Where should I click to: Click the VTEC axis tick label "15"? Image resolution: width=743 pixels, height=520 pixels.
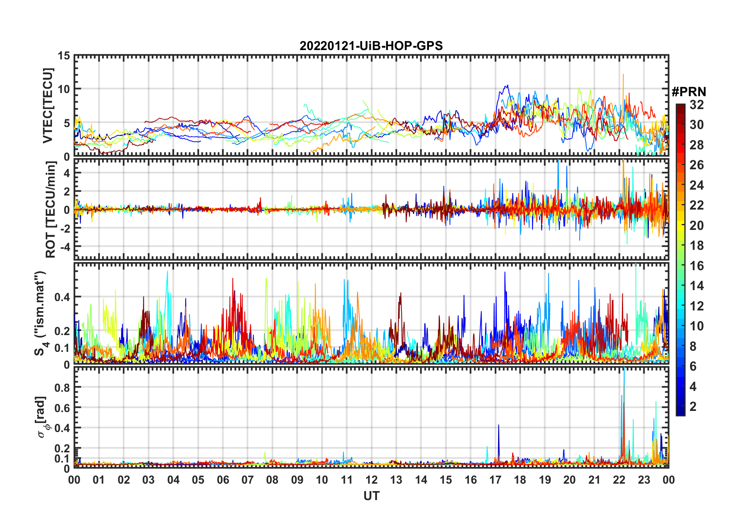click(x=64, y=56)
